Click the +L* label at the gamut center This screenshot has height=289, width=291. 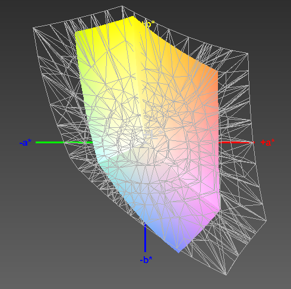tap(153, 135)
